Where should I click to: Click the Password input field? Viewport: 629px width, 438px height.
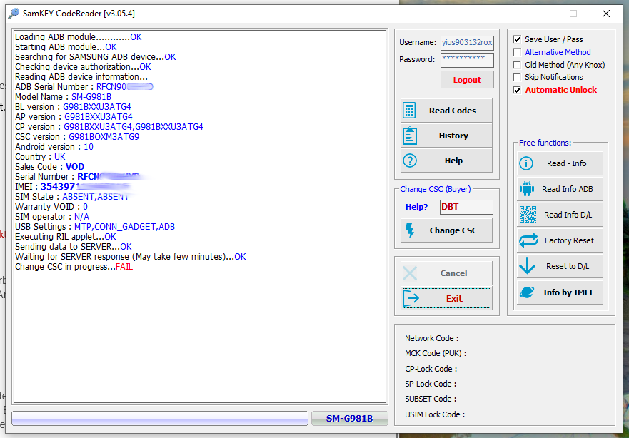click(x=467, y=60)
